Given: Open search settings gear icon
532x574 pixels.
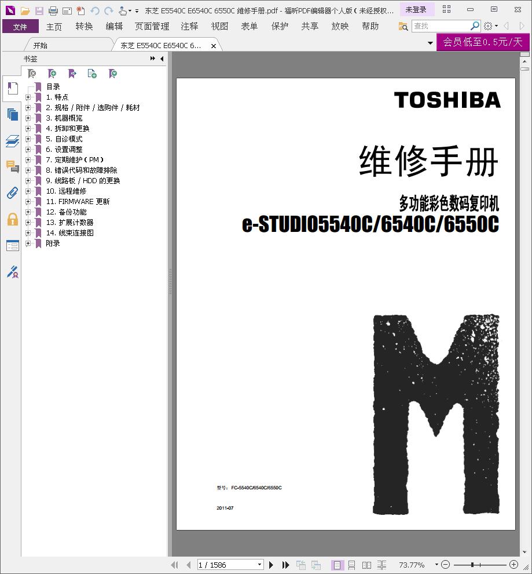Looking at the screenshot, I should pos(488,26).
